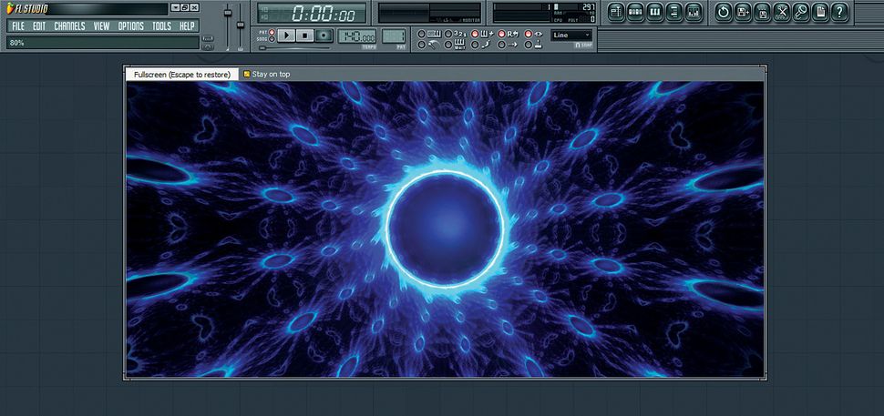Open the Channels menu

coord(69,26)
